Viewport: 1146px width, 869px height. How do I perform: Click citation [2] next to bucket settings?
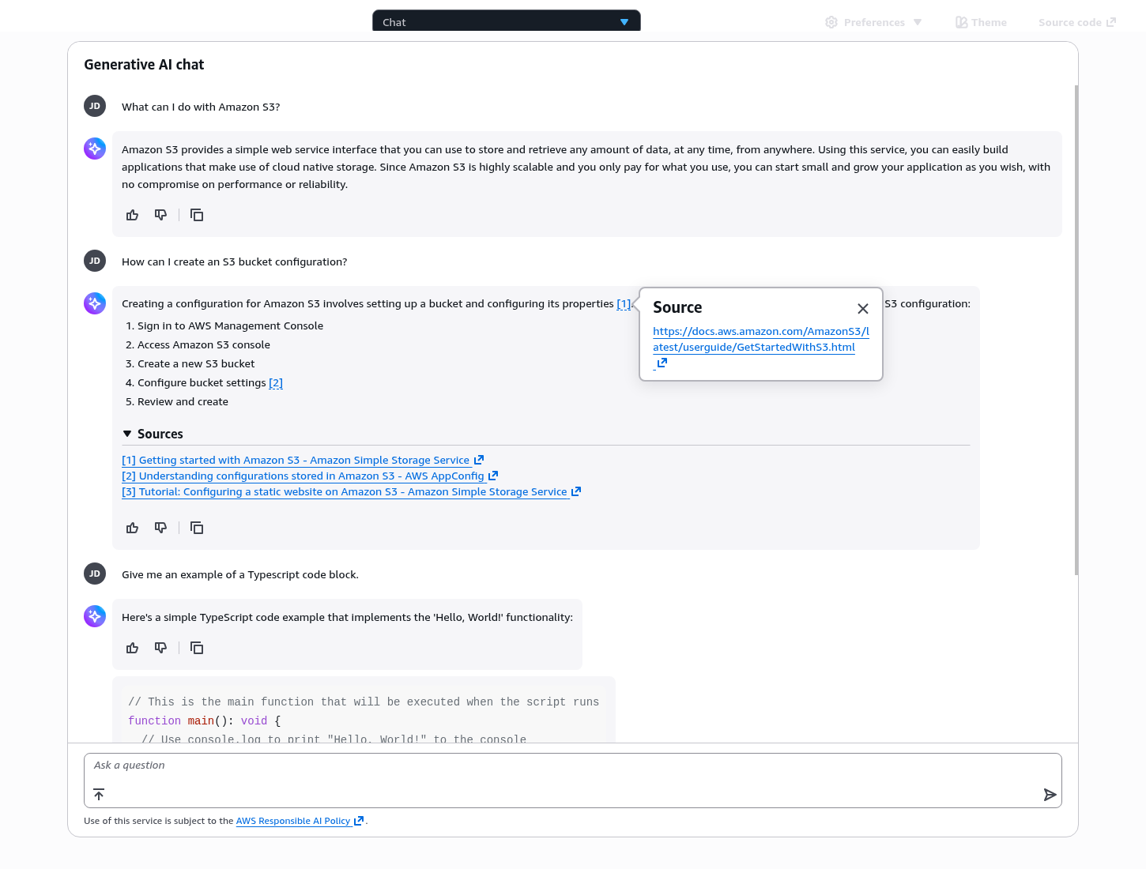[x=276, y=383]
